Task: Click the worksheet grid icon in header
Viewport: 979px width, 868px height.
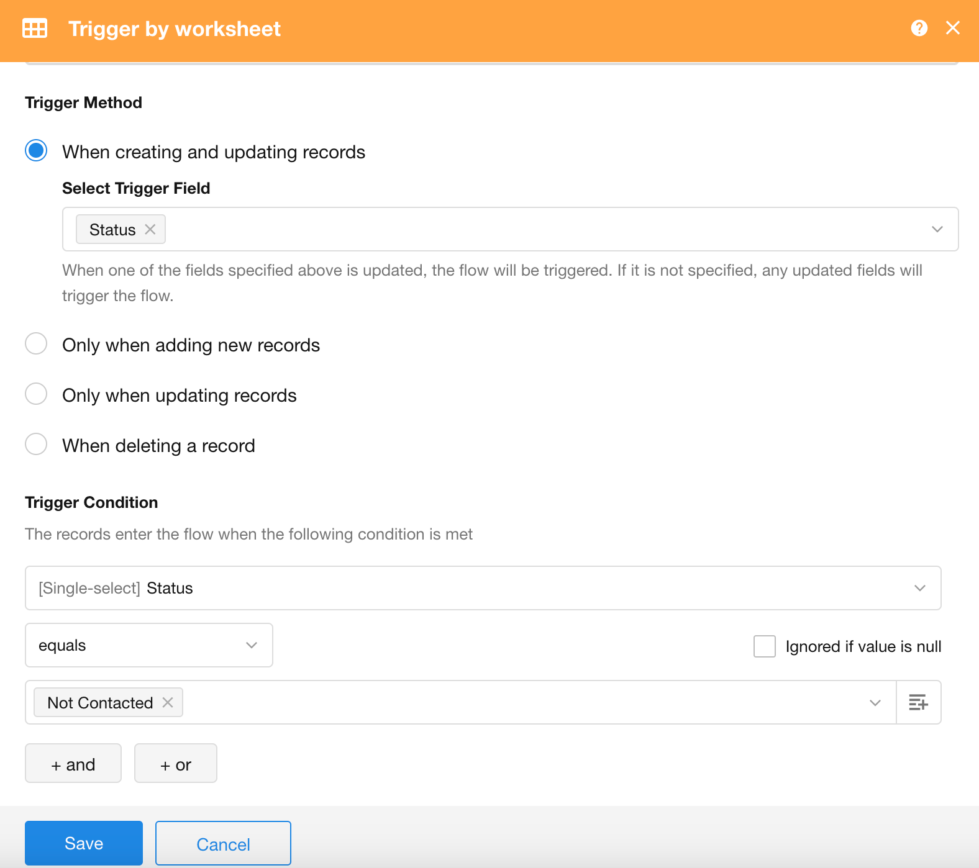Action: [x=35, y=29]
